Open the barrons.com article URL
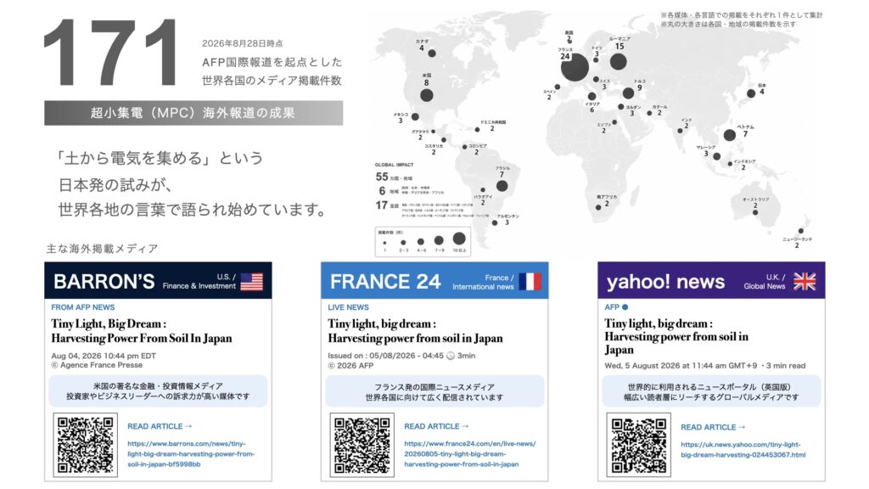The width and height of the screenshot is (869, 489). pyautogui.click(x=191, y=454)
